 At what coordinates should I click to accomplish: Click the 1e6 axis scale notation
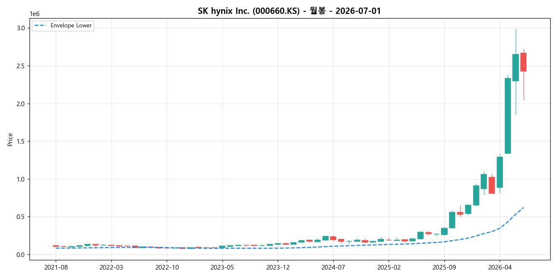(35, 14)
